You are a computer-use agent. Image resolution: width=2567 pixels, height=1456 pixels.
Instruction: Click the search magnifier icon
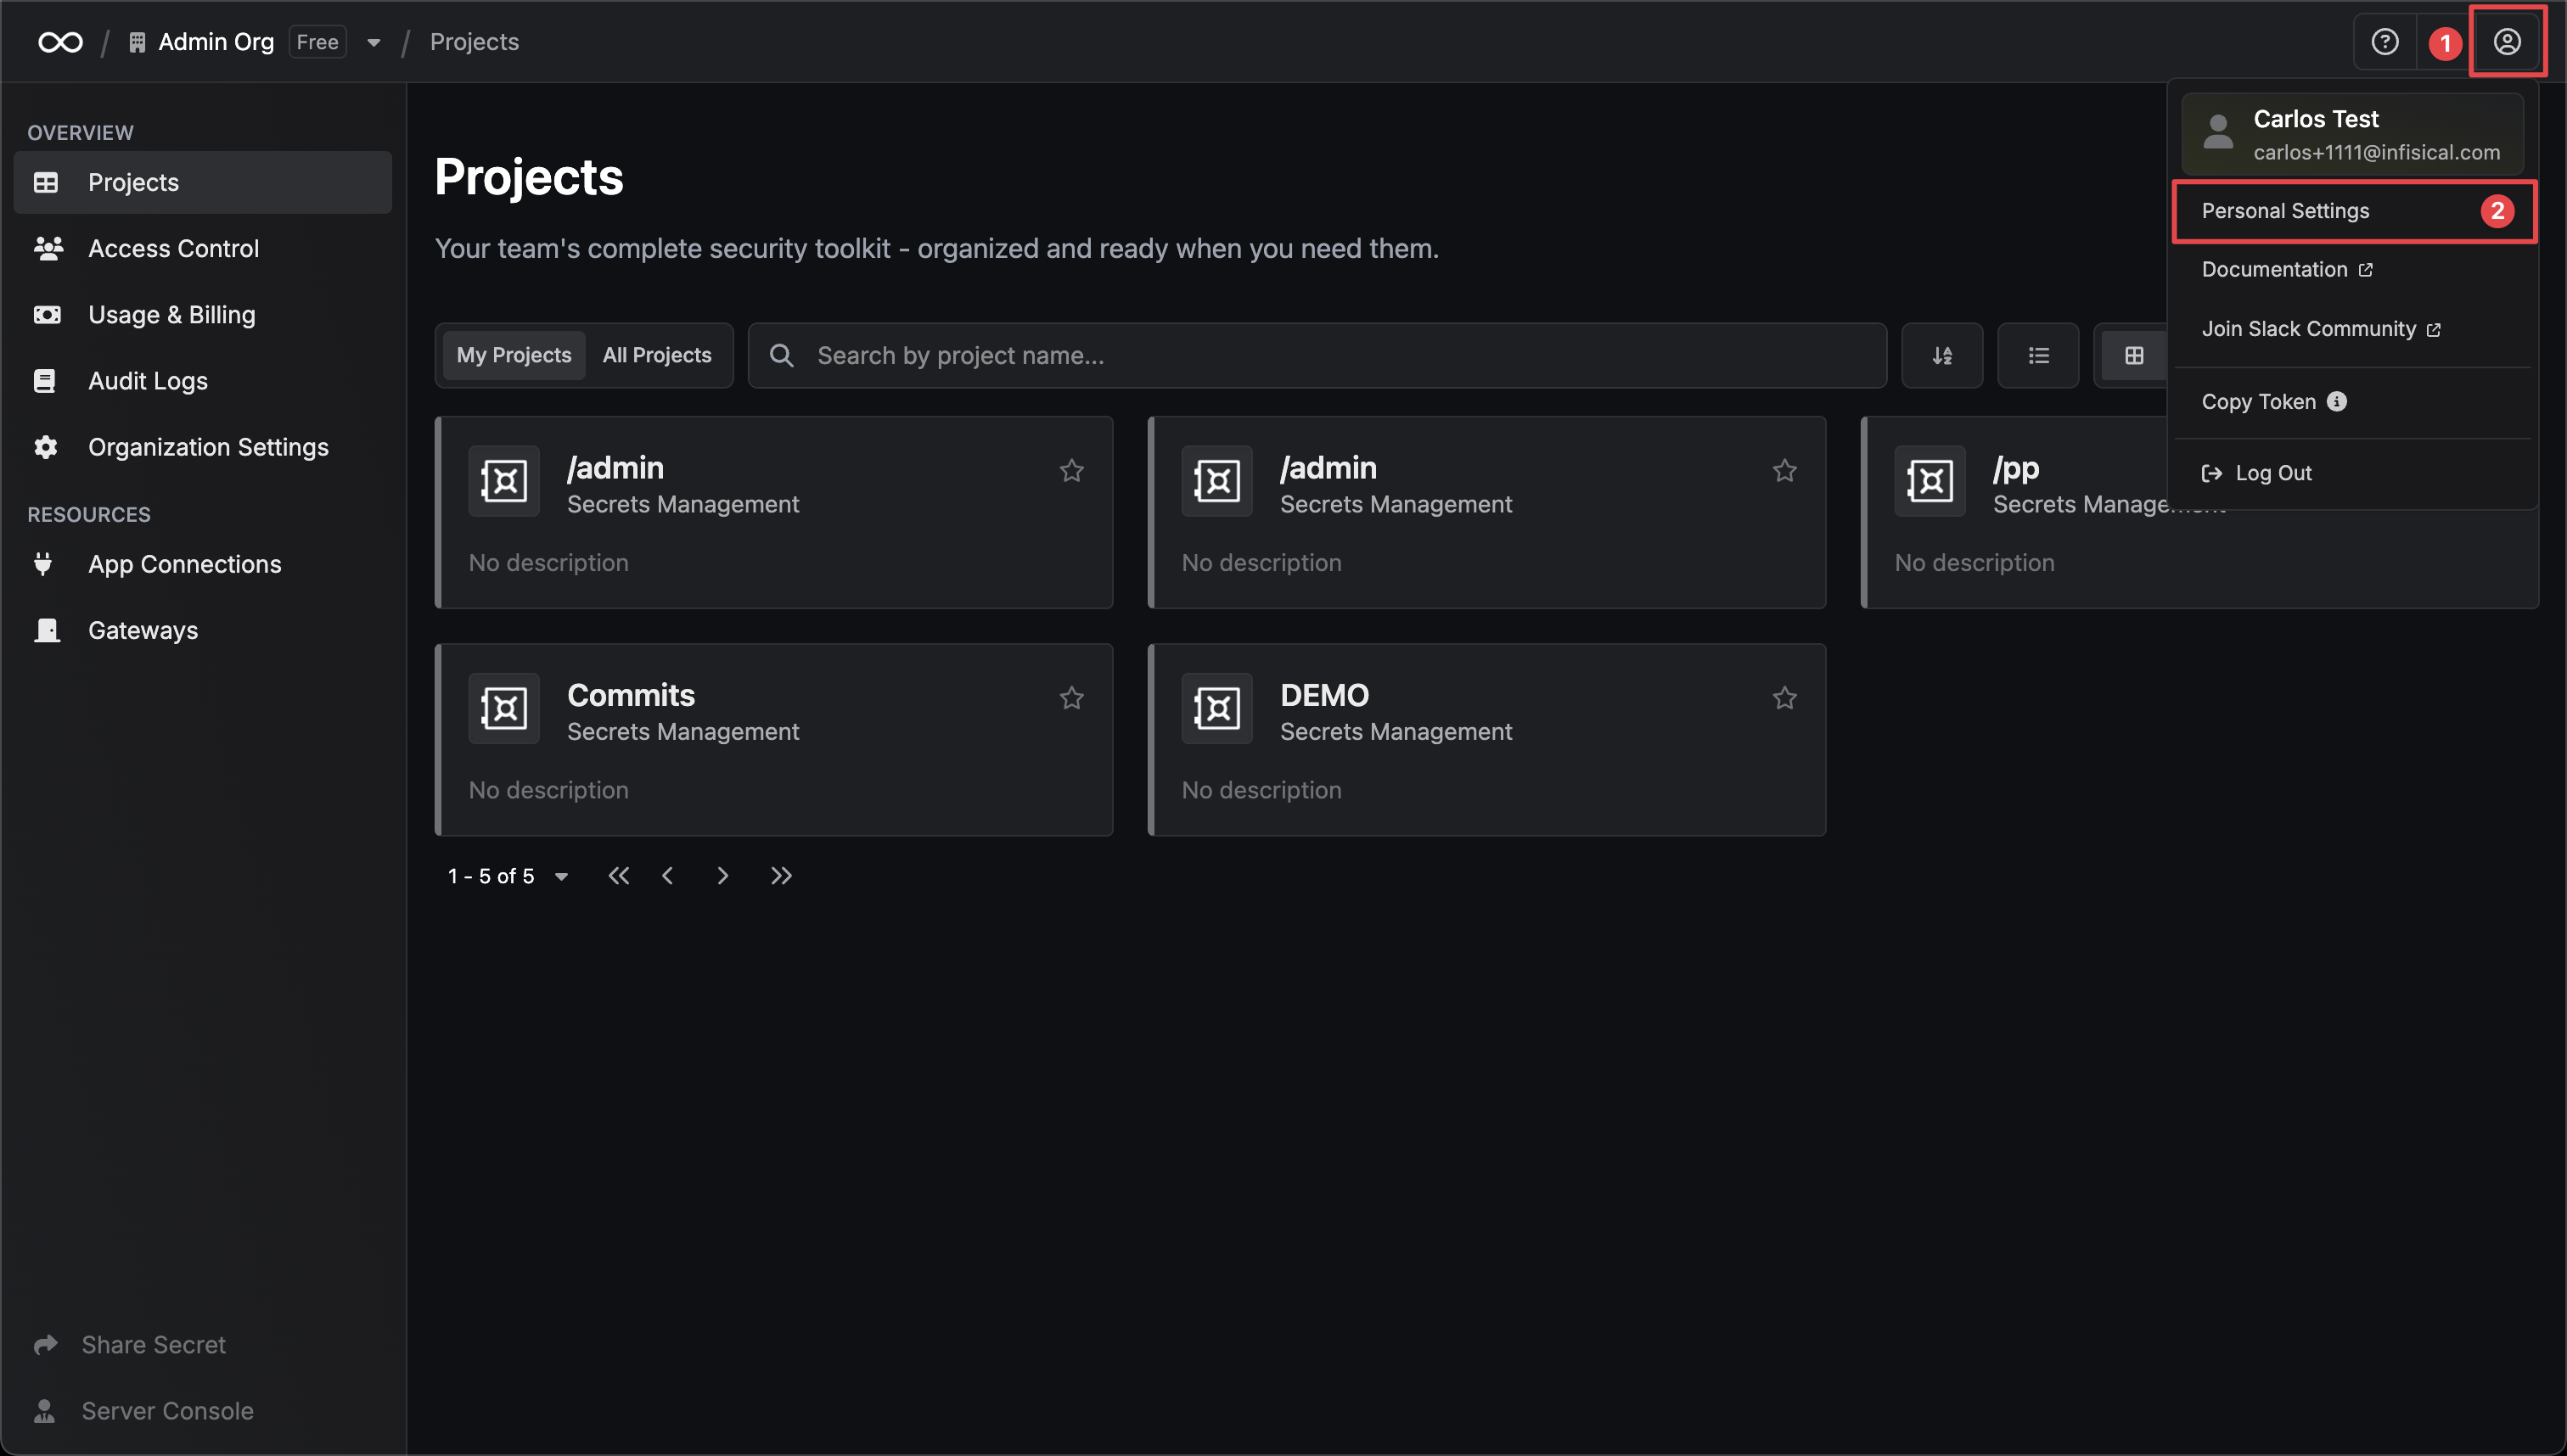781,355
